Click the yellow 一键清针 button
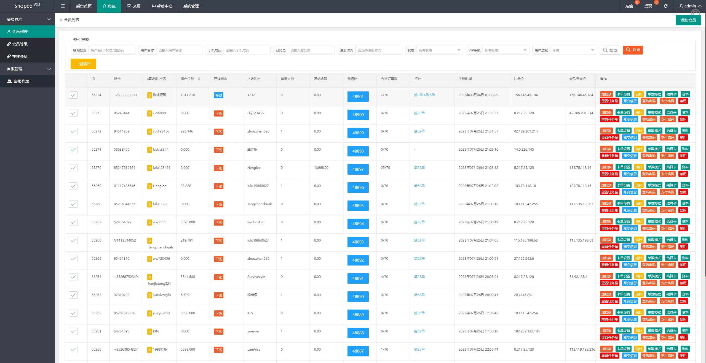 (83, 64)
